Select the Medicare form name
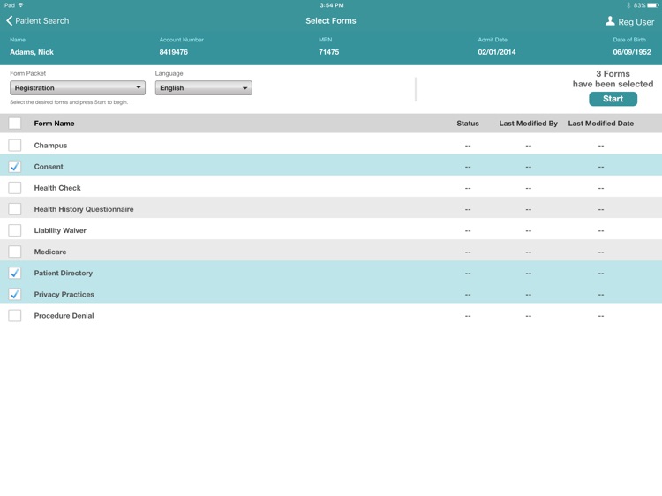662x496 pixels. 50,252
